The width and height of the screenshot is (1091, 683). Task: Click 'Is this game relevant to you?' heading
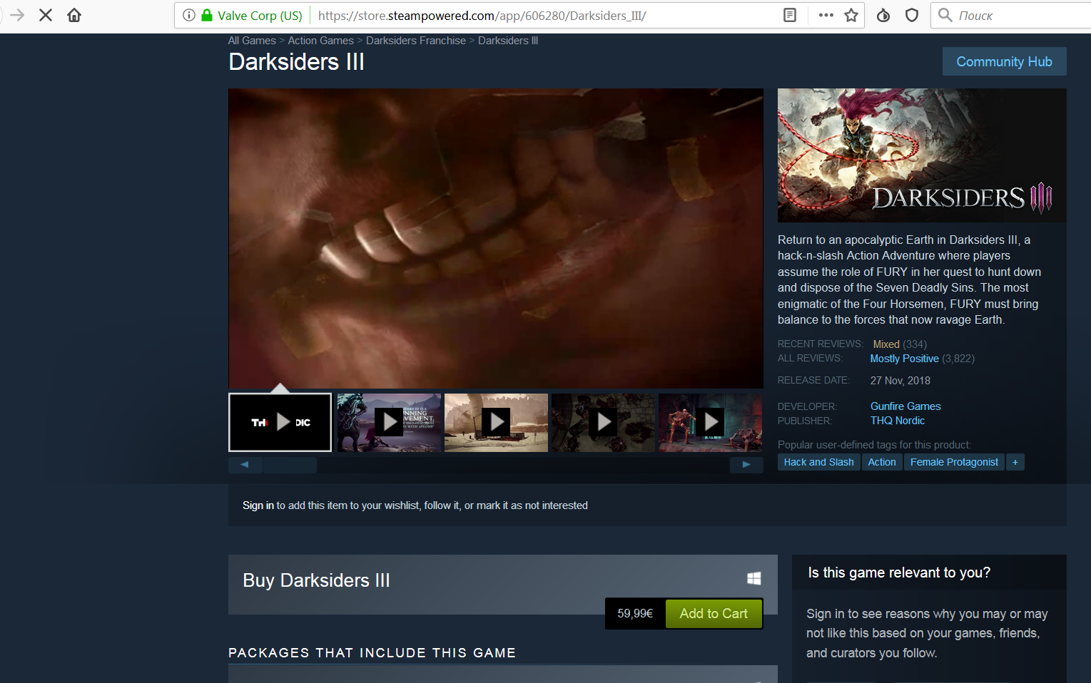tap(899, 572)
